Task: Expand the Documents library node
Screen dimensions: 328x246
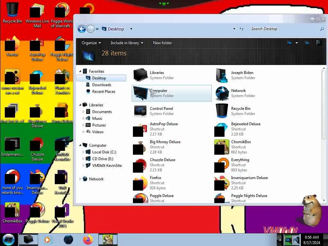Action: point(84,112)
